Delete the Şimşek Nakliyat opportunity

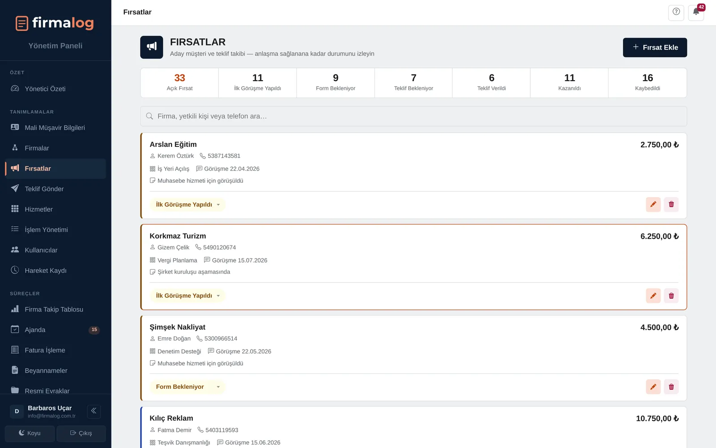(x=671, y=387)
